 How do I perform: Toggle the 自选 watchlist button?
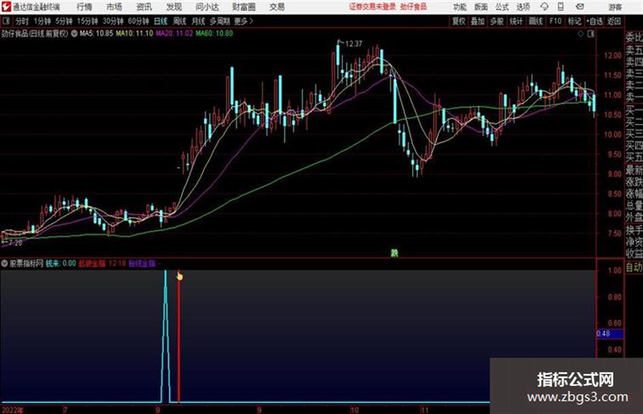point(594,21)
